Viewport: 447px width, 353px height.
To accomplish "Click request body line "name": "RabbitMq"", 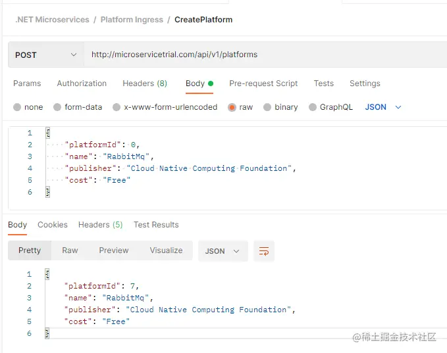I will (x=109, y=156).
